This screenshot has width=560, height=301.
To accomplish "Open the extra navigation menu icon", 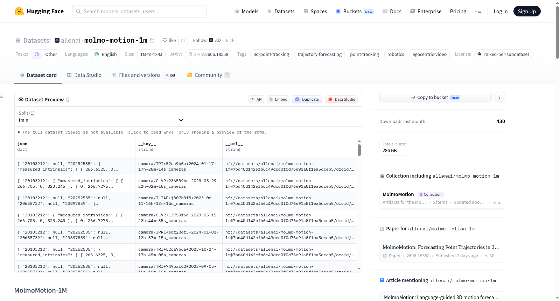I will 478,11.
